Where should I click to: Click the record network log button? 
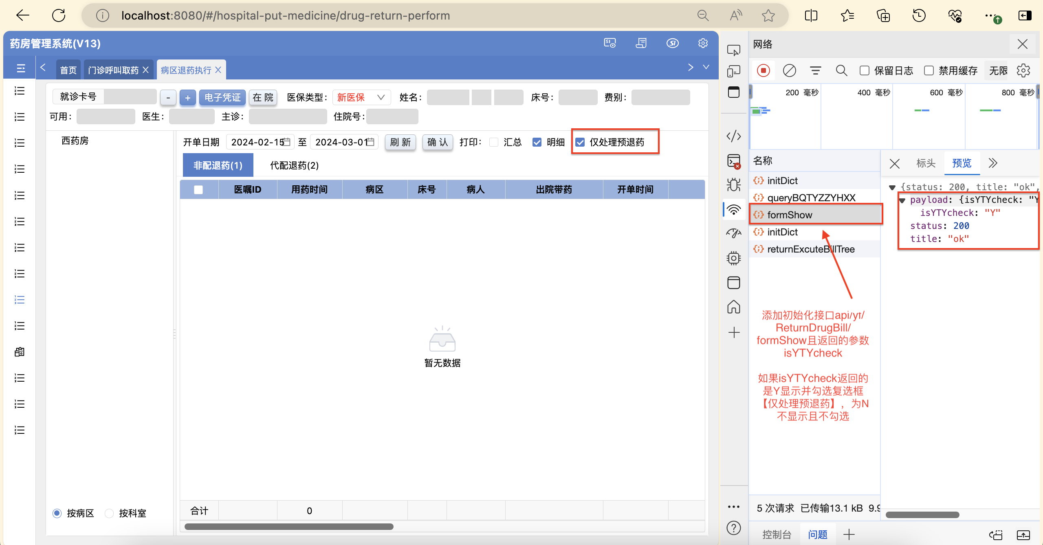763,70
